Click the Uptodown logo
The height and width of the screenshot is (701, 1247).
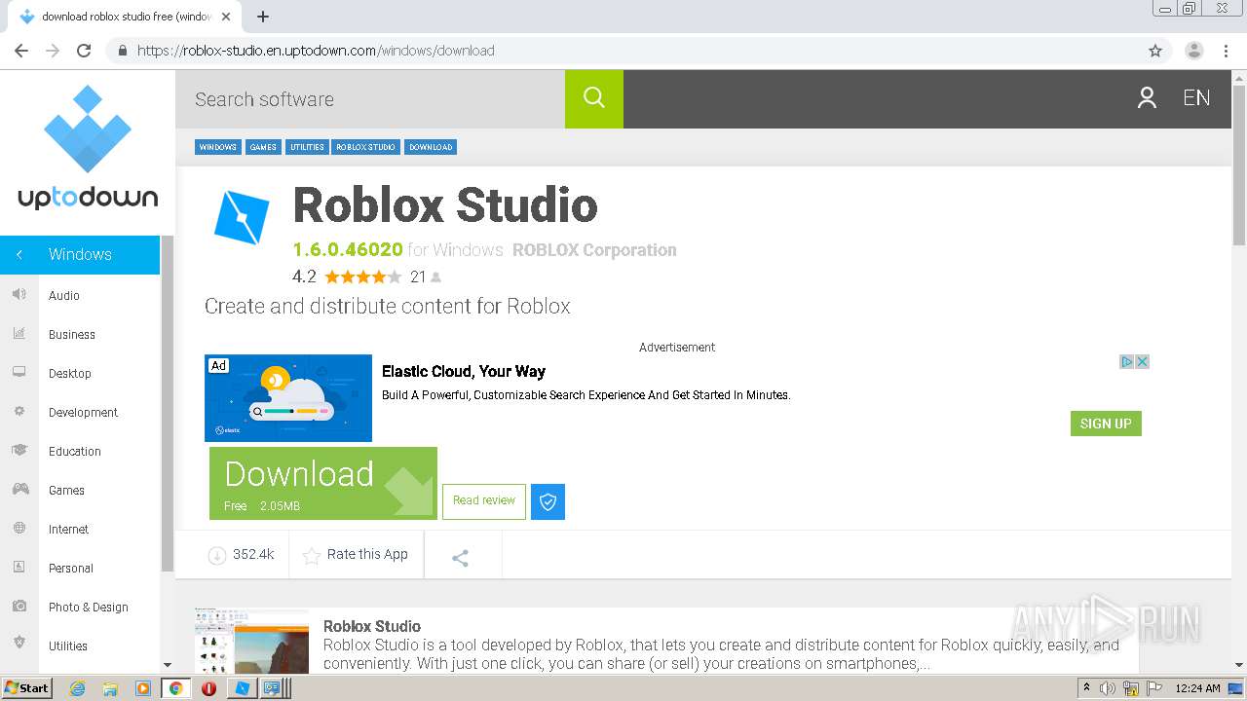coord(88,147)
